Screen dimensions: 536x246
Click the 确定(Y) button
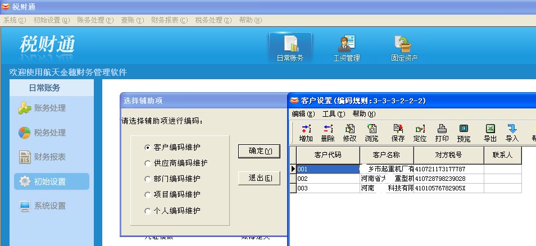click(x=259, y=151)
